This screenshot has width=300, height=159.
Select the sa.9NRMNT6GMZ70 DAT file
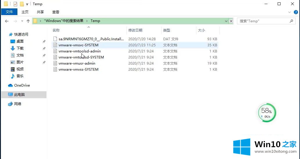tap(91, 39)
